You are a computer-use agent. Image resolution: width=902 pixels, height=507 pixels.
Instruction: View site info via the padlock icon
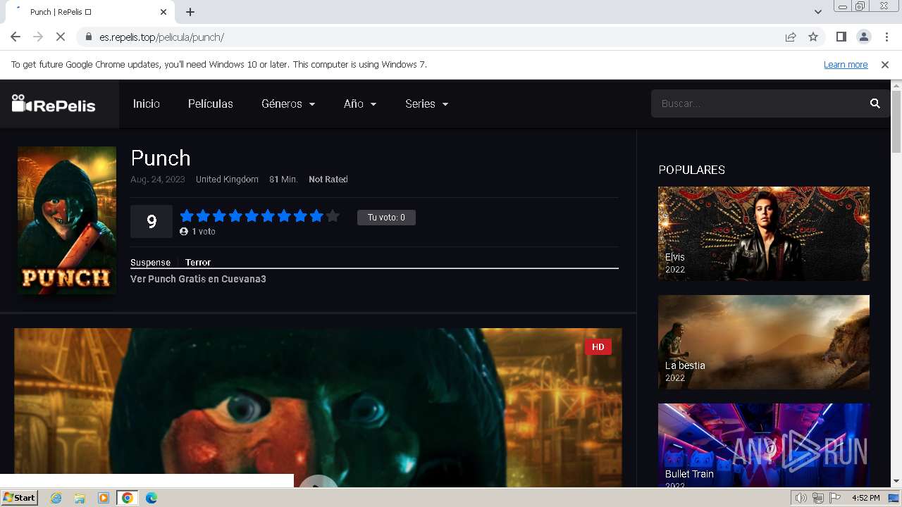click(x=88, y=37)
